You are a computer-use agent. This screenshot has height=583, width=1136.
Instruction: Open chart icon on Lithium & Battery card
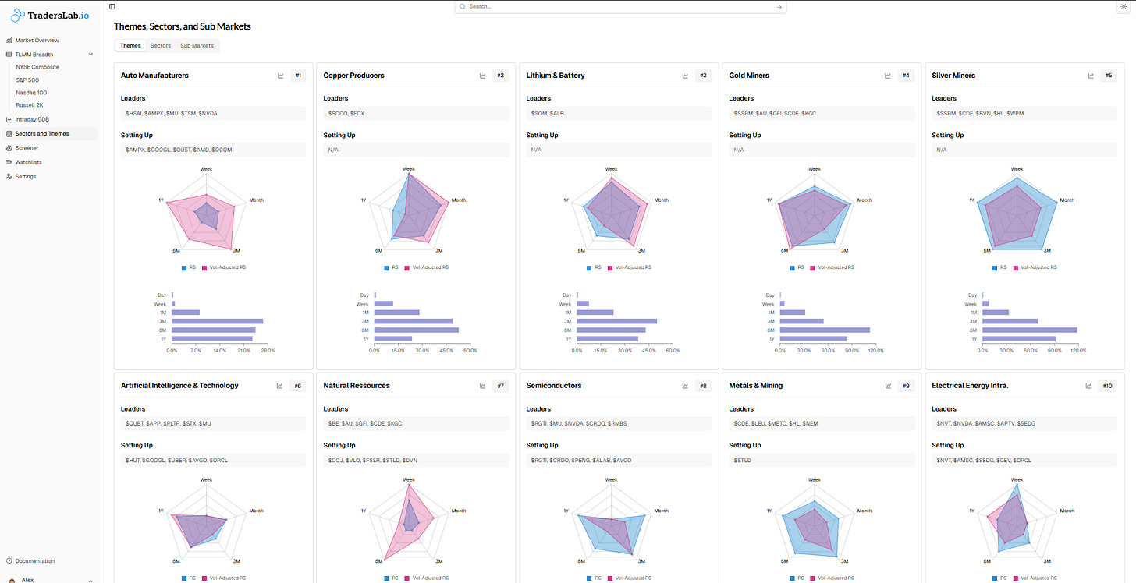pos(686,76)
